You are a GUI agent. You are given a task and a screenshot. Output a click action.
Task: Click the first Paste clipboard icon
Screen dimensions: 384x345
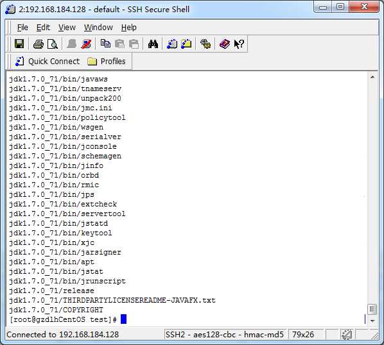(119, 44)
